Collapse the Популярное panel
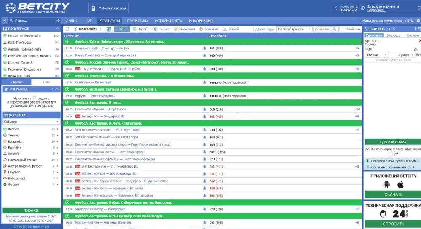Viewport: 421px width, 229px height. [58, 29]
